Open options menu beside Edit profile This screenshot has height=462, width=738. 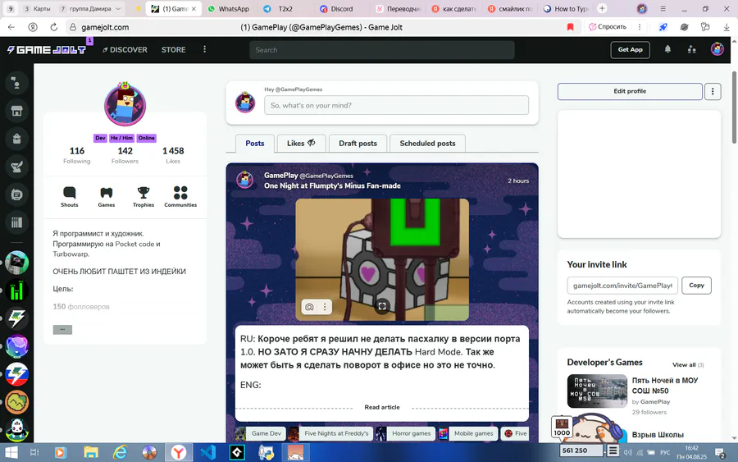click(712, 91)
